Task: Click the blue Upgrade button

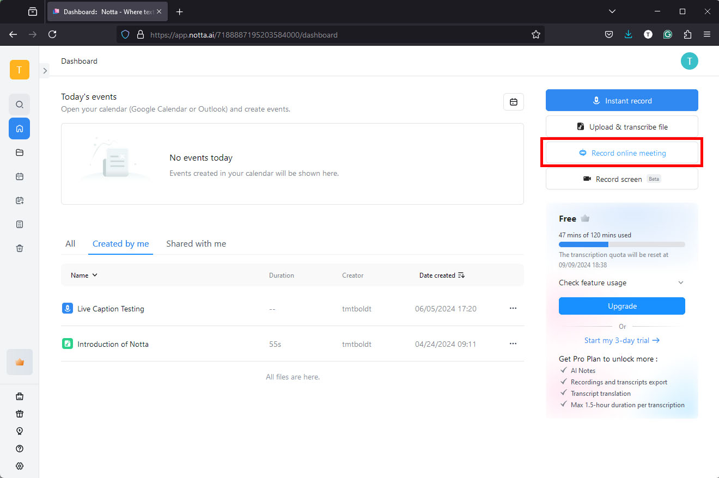Action: (622, 306)
